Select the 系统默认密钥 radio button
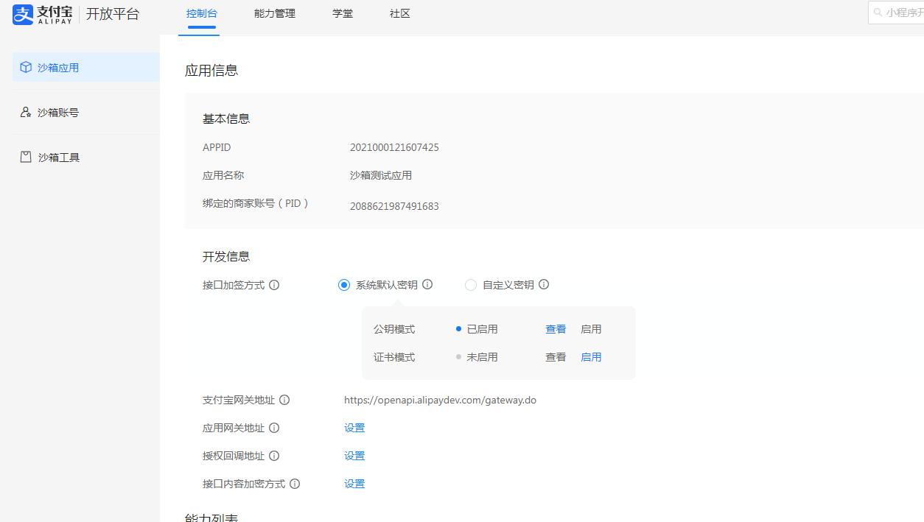 (343, 285)
